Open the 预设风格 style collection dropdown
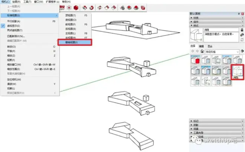Image resolution: width=245 pixels, height=152 pixels. [x=222, y=52]
